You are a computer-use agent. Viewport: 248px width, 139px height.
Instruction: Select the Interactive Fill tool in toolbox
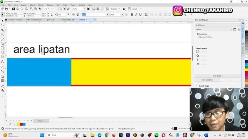(2, 90)
